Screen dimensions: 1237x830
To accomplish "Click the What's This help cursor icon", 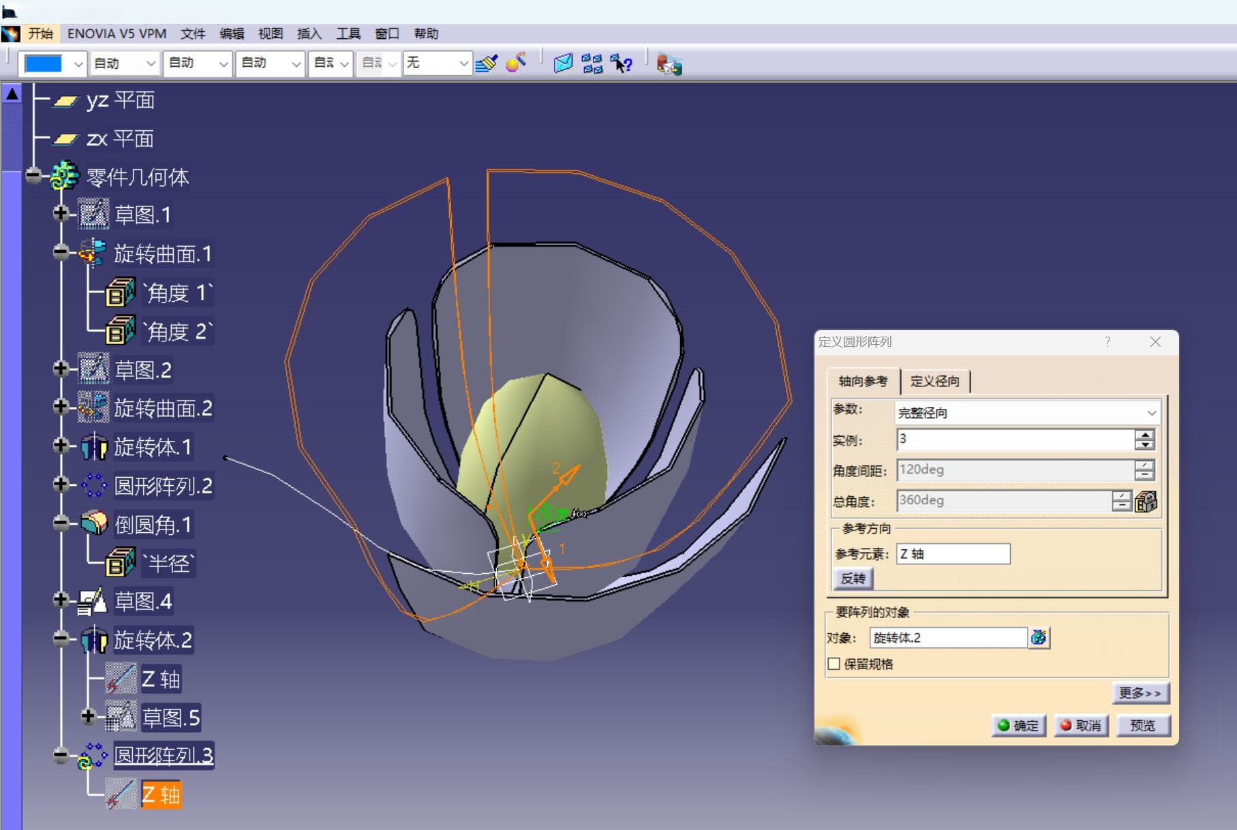I will point(621,63).
